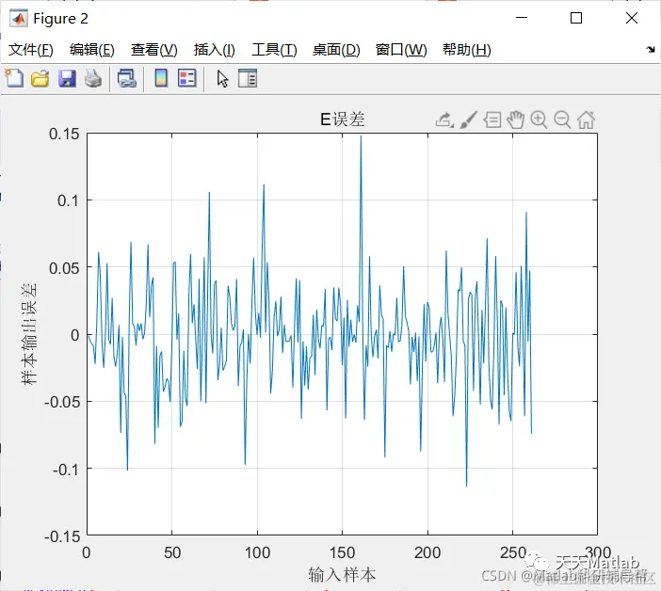Screen dimensions: 661x591
Task: Click the Figure 2 window title text
Action: pyautogui.click(x=60, y=19)
